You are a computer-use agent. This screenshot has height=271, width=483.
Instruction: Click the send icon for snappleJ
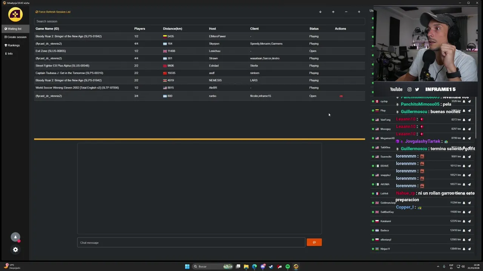point(469,175)
